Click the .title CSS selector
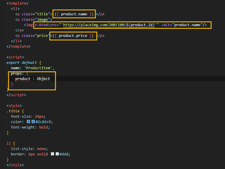225x169 pixels. pyautogui.click(x=13, y=111)
